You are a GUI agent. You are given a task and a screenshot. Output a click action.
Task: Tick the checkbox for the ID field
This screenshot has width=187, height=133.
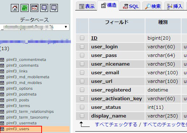pyautogui.click(x=82, y=38)
